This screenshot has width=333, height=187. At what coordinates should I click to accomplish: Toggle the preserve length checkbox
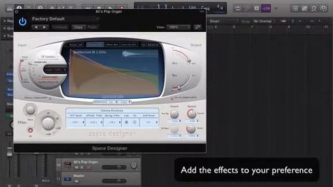click(40, 76)
